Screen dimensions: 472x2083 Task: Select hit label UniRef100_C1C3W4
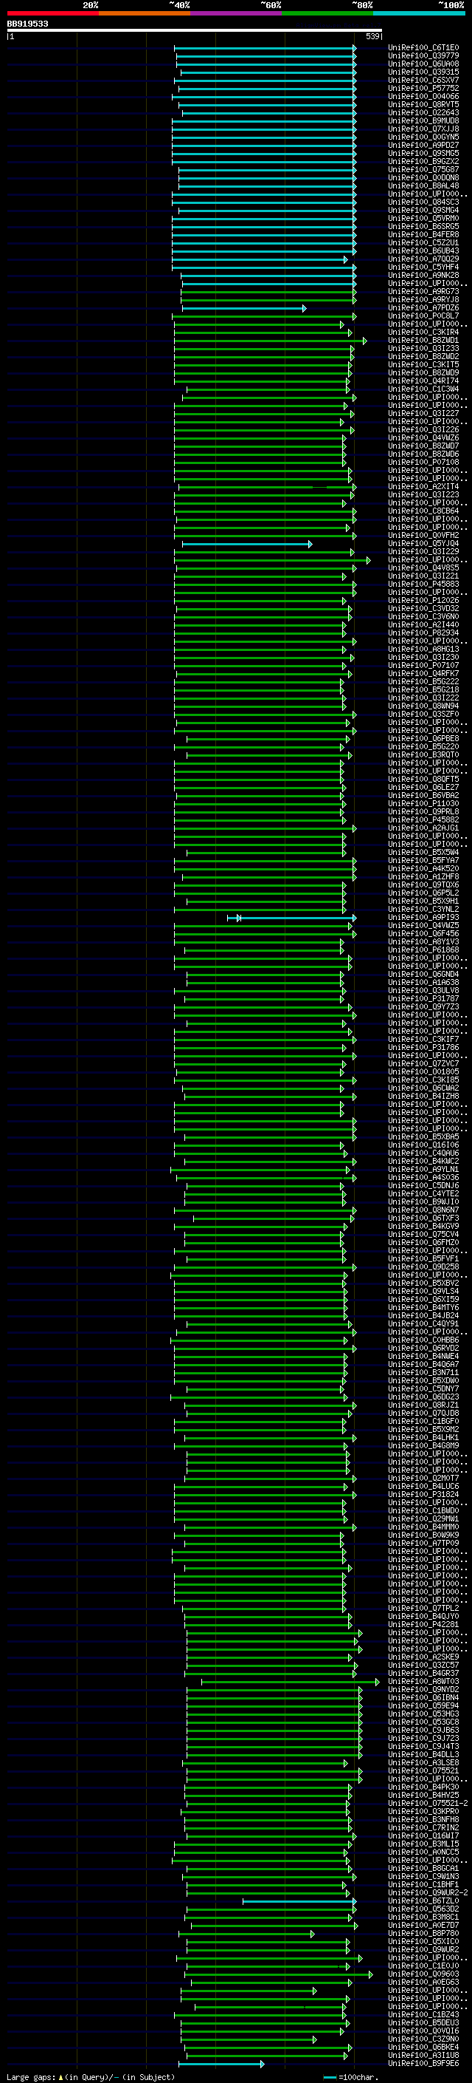pyautogui.click(x=423, y=389)
